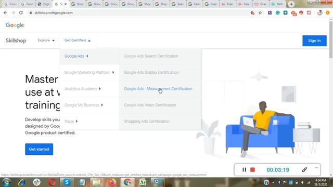Open the recorder annotation pen tool
Viewport: 333px width, 187px height.
304,169
